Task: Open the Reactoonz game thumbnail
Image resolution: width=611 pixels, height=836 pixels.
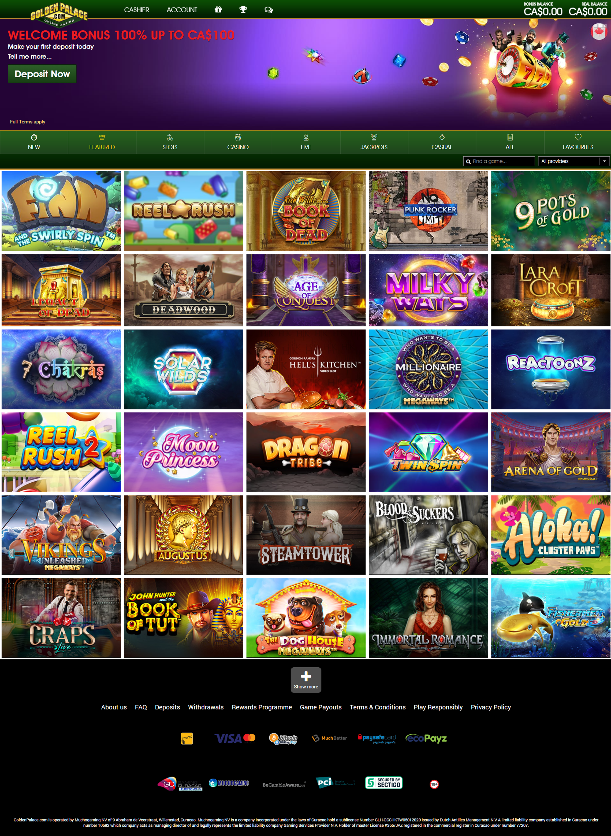Action: (x=551, y=369)
